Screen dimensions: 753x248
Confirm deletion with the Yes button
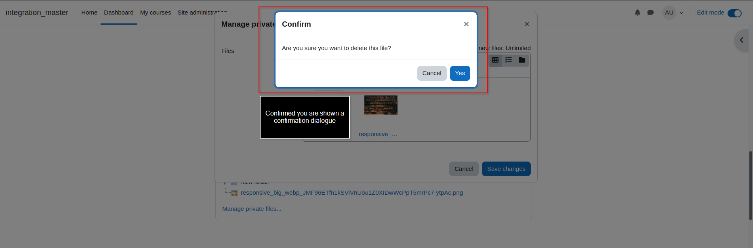click(460, 73)
